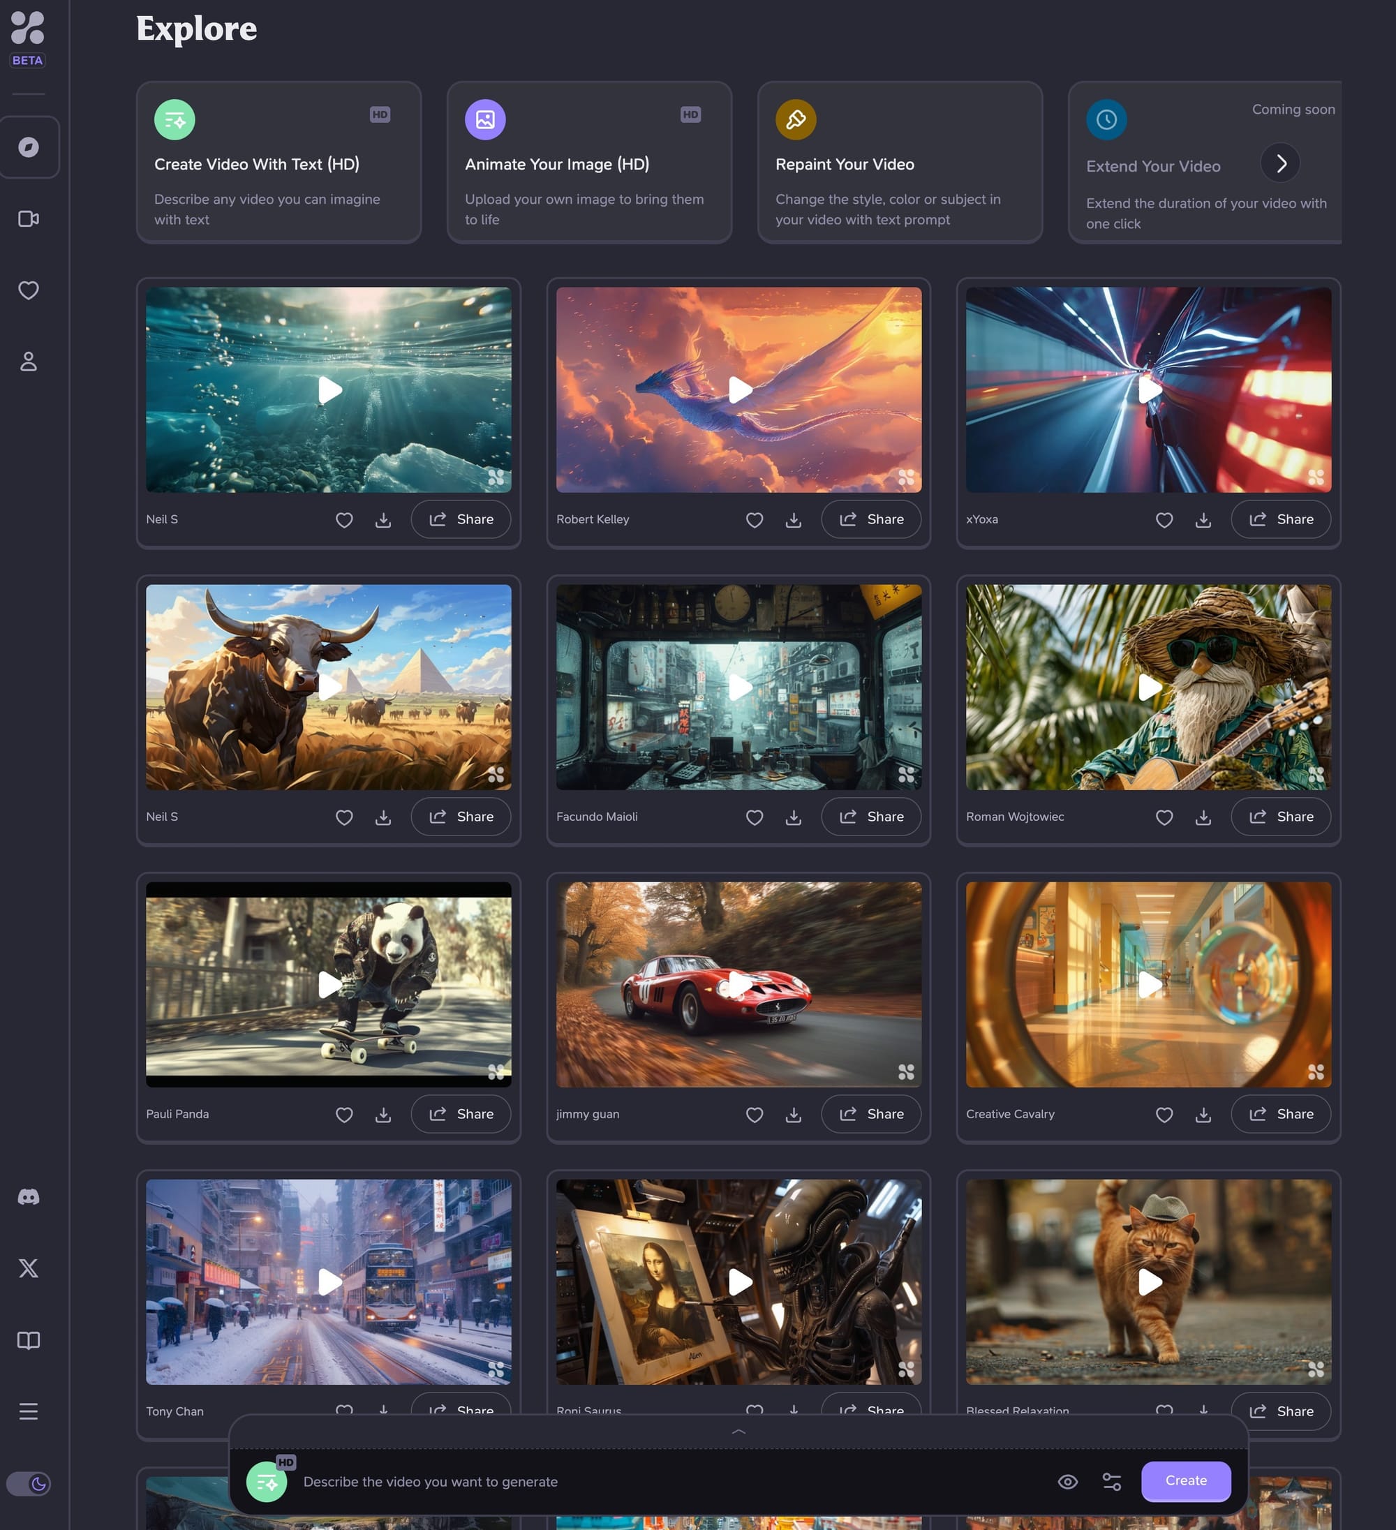
Task: Click the right arrow to scroll feature cards
Action: pyautogui.click(x=1280, y=163)
